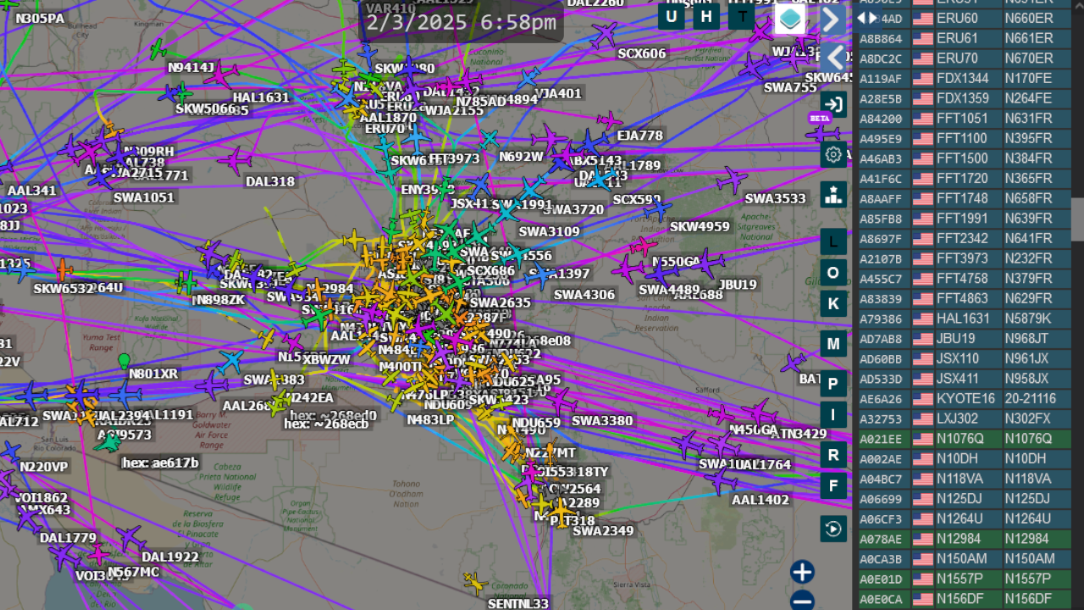Toggle the T map filter button
This screenshot has height=610, width=1084.
click(742, 16)
